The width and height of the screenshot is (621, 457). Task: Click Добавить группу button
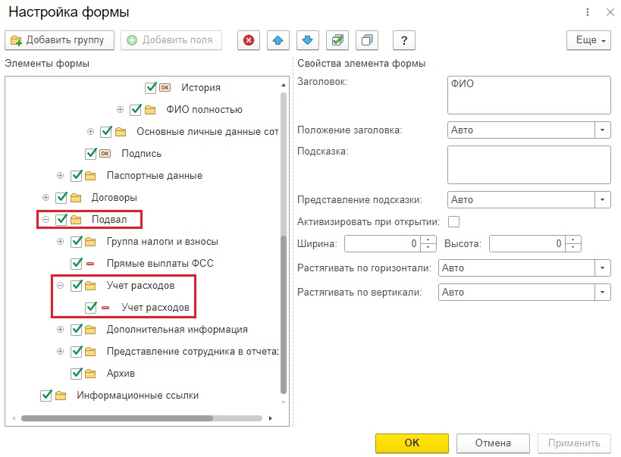click(x=59, y=40)
